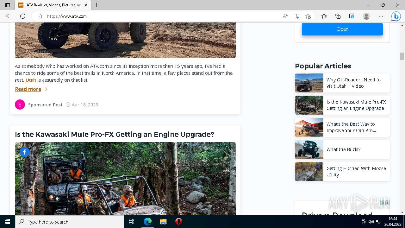
Task: Click the Utah article thumbnail in Popular Articles
Action: [309, 83]
